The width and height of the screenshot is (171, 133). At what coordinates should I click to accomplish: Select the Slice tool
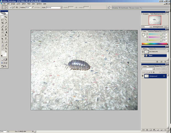pyautogui.click(x=6, y=23)
